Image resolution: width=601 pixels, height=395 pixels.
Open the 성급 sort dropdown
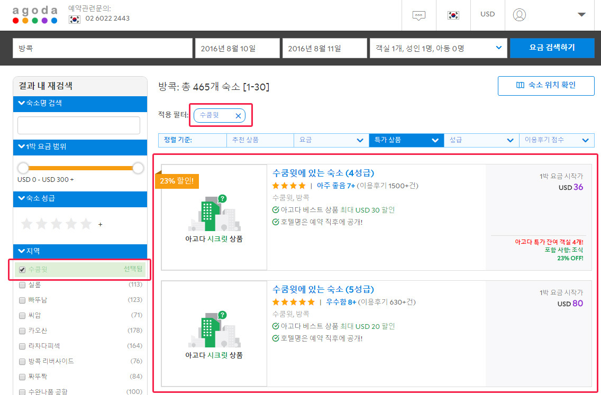(481, 140)
